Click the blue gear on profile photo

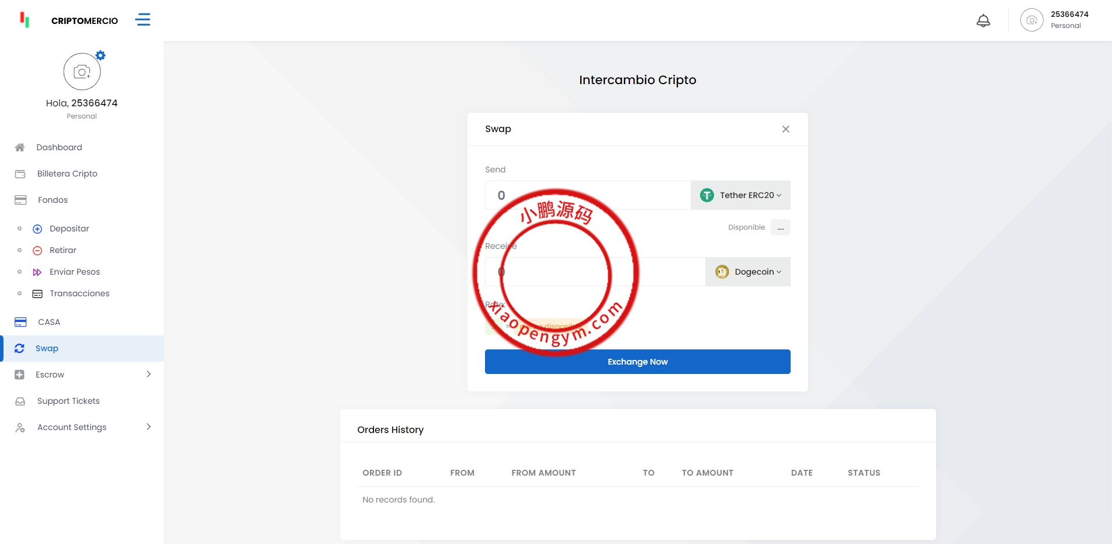pos(101,56)
